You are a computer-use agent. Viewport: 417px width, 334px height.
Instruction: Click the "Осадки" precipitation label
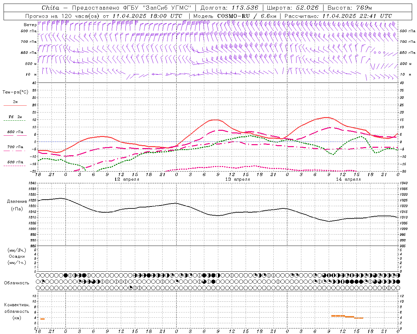pyautogui.click(x=17, y=256)
